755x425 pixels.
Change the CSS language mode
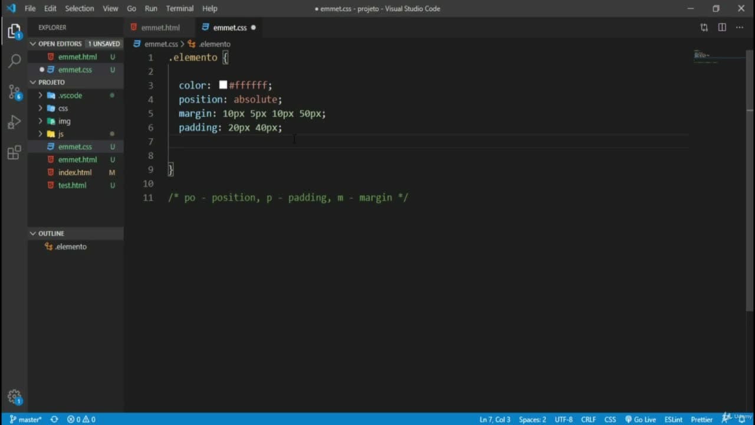click(610, 419)
